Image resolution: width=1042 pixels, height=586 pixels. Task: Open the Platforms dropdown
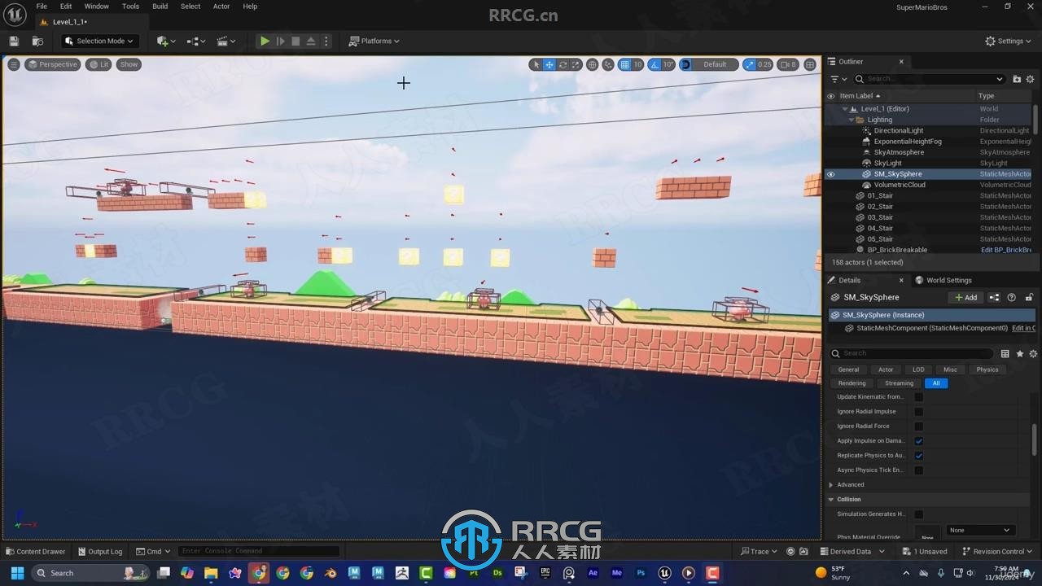(374, 41)
